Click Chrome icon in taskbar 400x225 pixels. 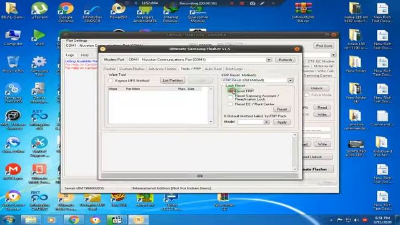tap(74, 219)
